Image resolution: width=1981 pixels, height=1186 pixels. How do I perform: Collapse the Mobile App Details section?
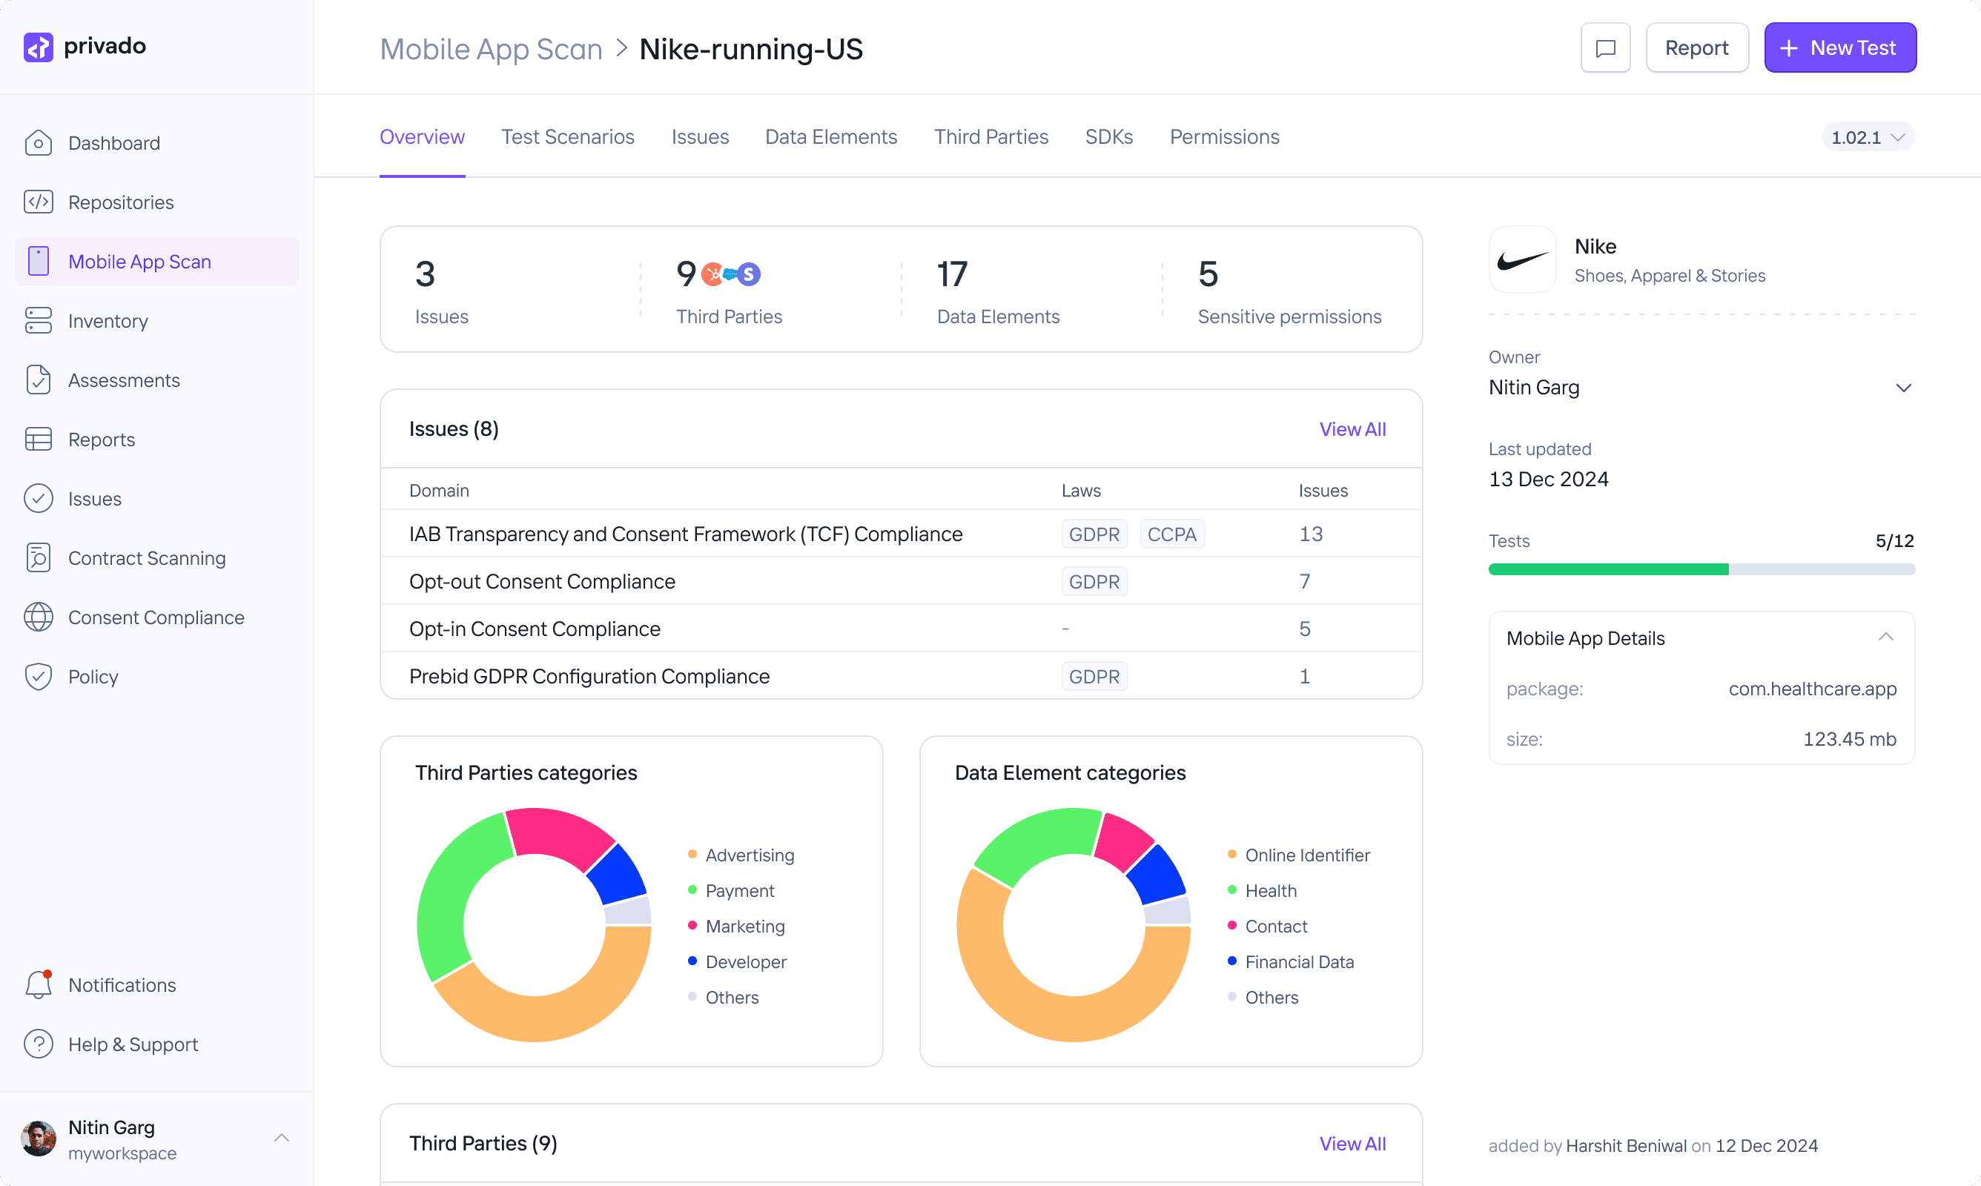1885,637
